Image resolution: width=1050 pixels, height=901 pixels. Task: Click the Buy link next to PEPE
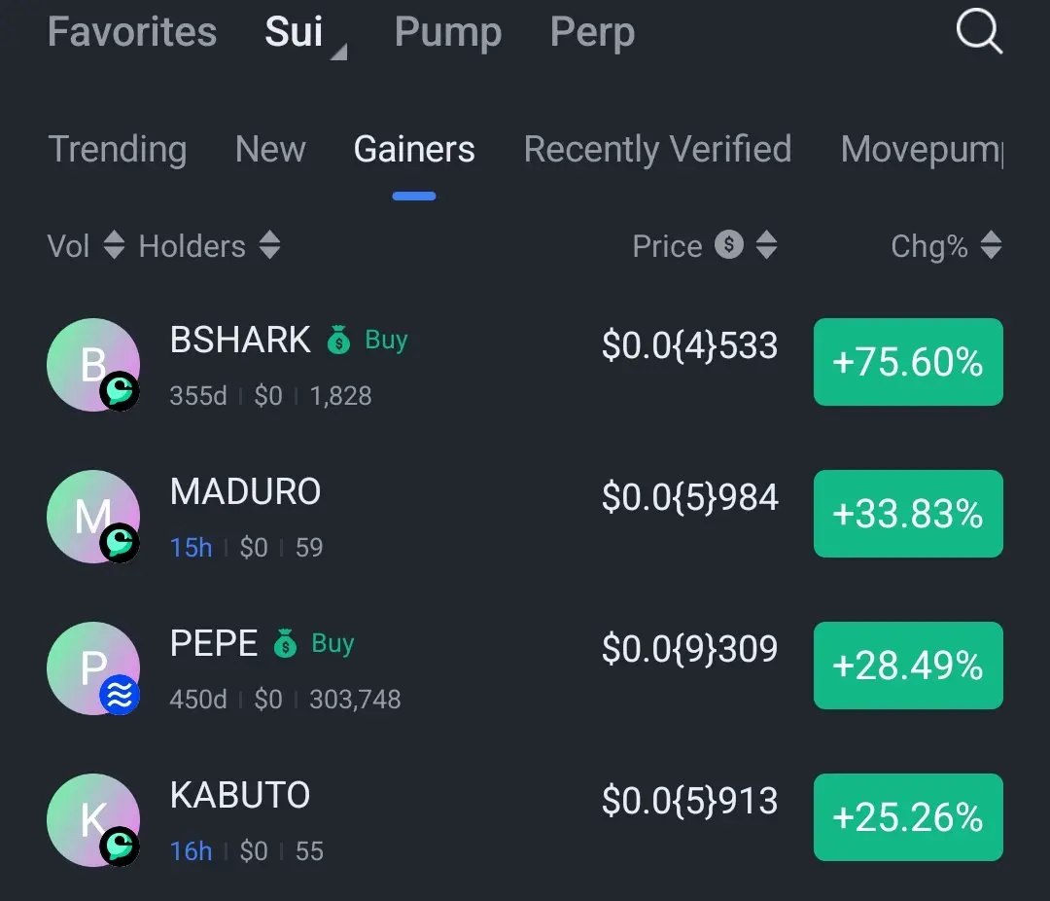pyautogui.click(x=332, y=643)
